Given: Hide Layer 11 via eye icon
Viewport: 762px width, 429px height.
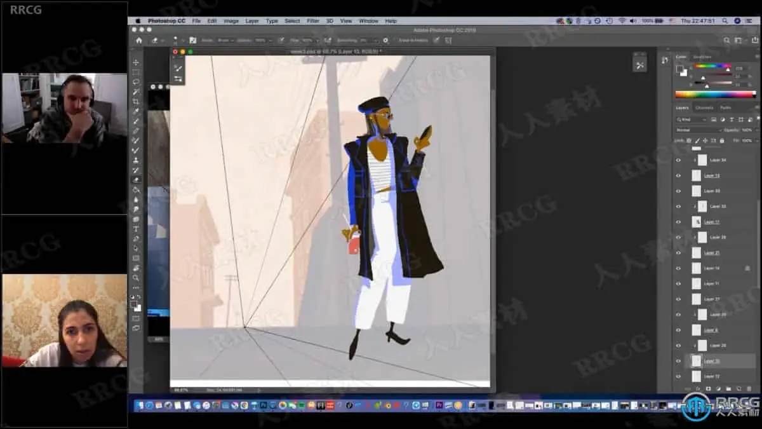Looking at the screenshot, I should 678,283.
